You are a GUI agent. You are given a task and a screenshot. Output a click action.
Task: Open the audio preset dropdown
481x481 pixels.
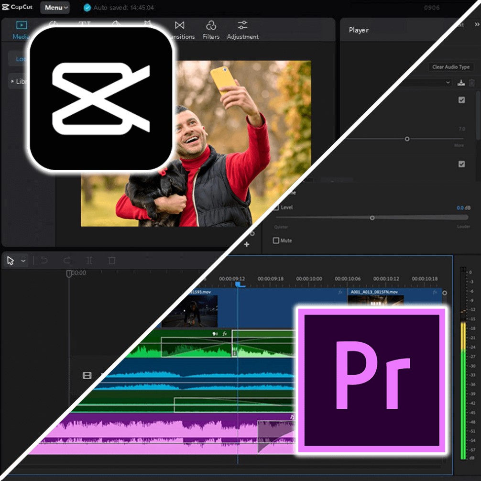[x=448, y=83]
